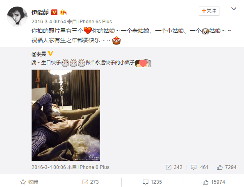
Task: Expand the post options chevron
Action: (234, 9)
